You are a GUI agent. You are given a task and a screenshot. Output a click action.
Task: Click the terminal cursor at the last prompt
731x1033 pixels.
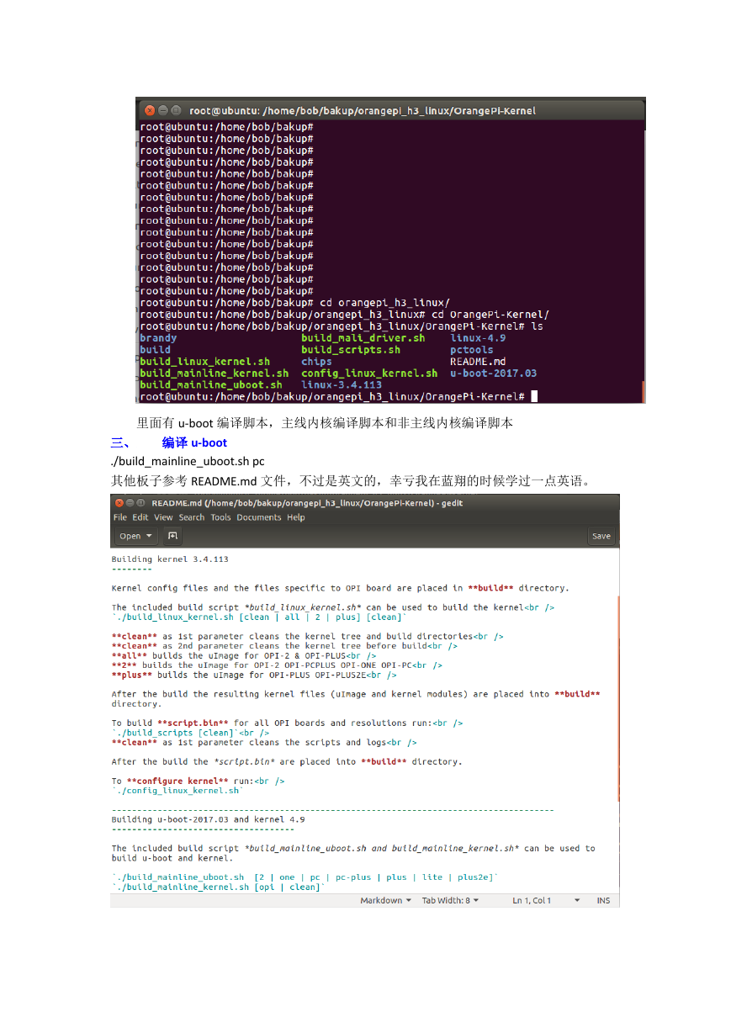[534, 396]
